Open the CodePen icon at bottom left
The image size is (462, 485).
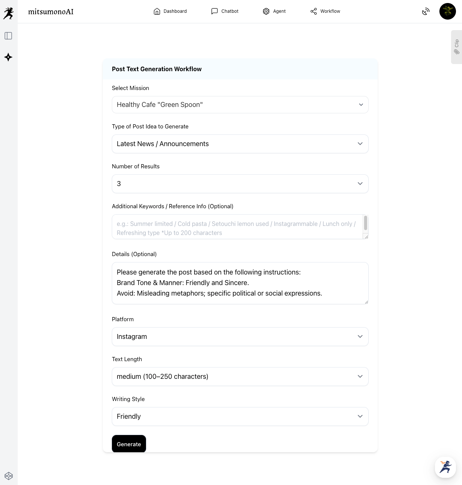tap(9, 476)
